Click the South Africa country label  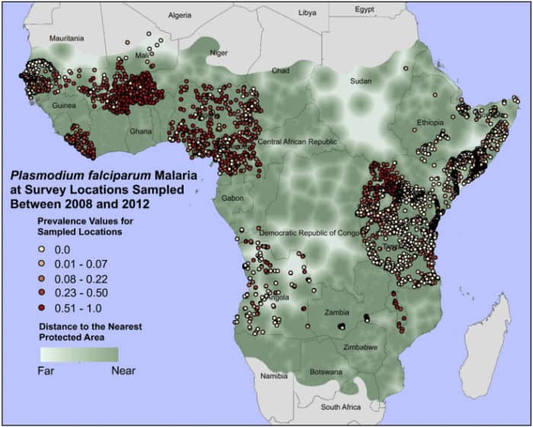[341, 407]
